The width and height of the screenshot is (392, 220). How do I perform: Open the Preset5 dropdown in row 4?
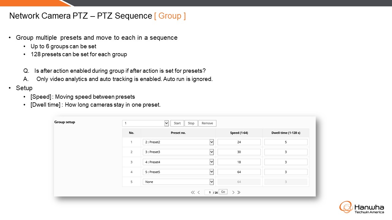[178, 172]
